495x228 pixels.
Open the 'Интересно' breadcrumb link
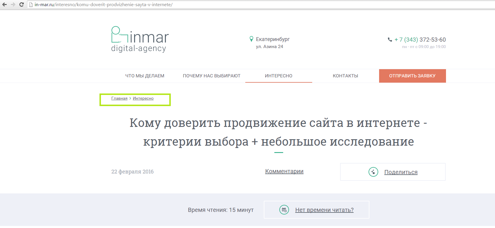pyautogui.click(x=143, y=98)
